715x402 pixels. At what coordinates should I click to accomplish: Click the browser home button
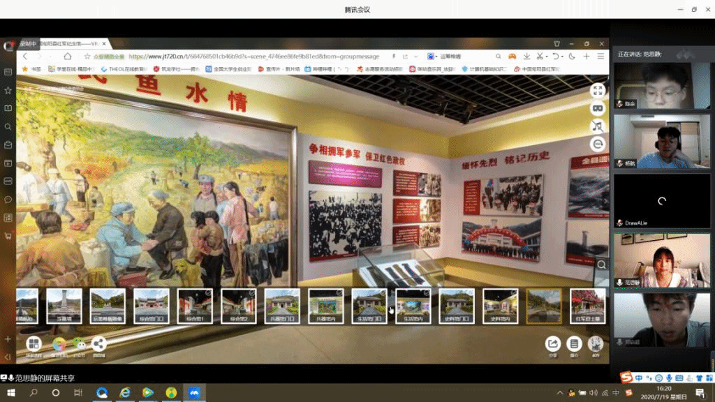(68, 57)
